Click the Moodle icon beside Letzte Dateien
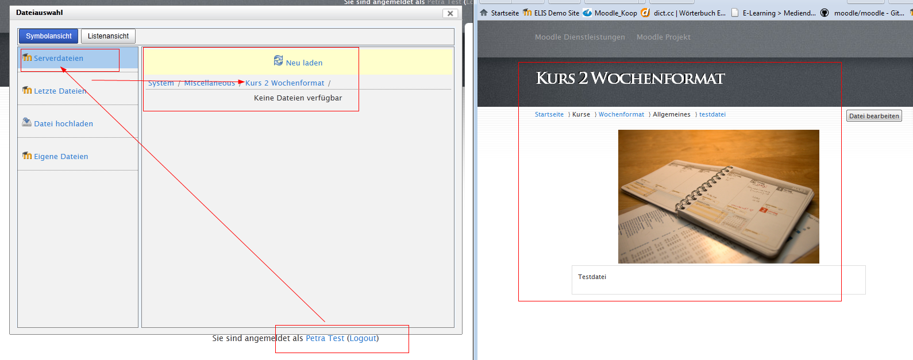 click(27, 90)
